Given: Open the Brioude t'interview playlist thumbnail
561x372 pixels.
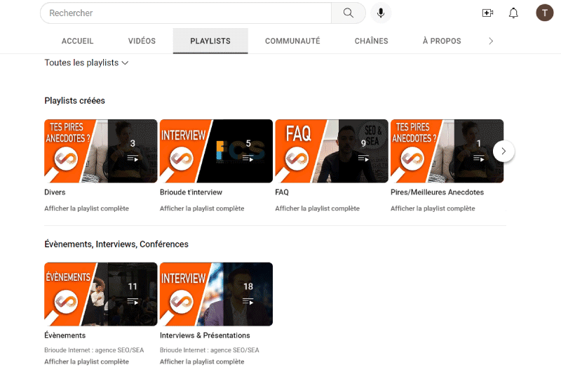Looking at the screenshot, I should [x=216, y=151].
